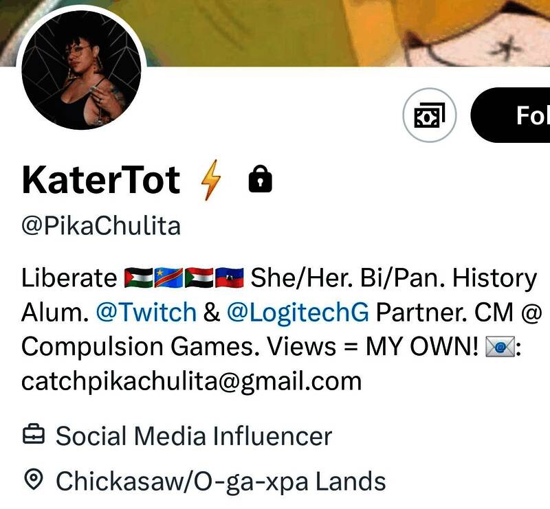Open the circular profile picture
550x509 pixels.
[81, 70]
